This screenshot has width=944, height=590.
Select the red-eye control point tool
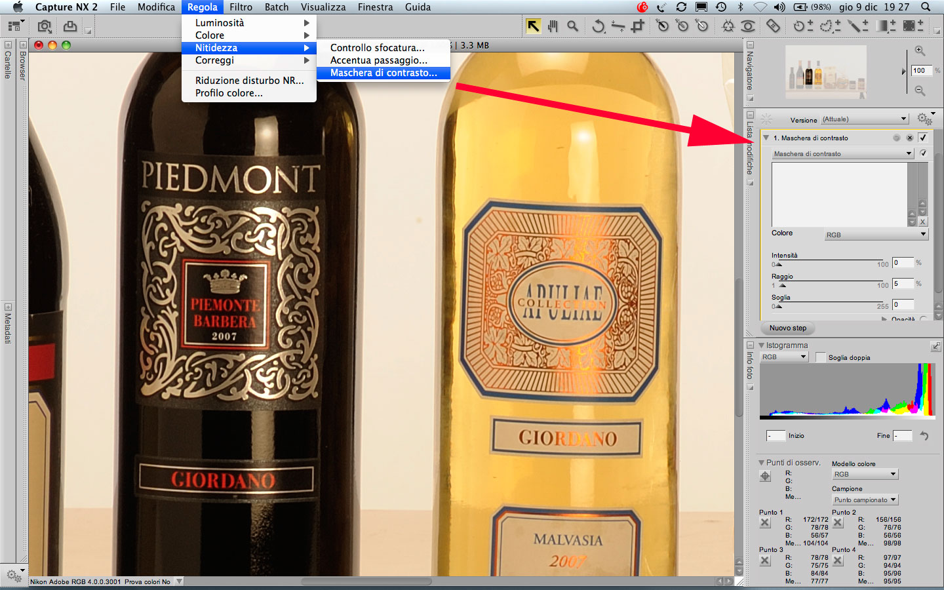(748, 26)
